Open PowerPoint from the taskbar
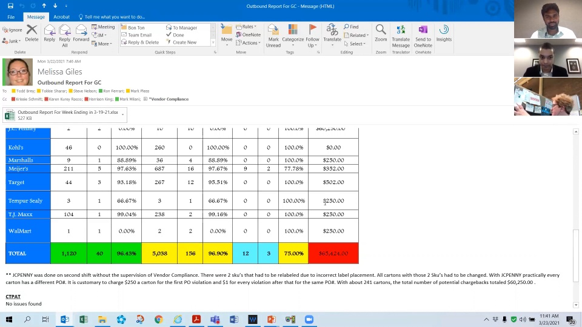This screenshot has width=582, height=327. tap(272, 319)
